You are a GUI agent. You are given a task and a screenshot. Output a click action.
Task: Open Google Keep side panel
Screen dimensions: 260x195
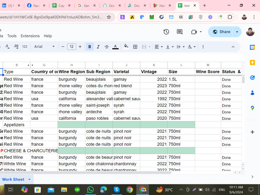click(x=252, y=62)
